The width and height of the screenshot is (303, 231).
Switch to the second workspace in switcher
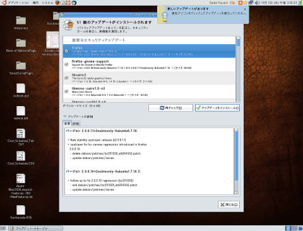pyautogui.click(x=295, y=228)
